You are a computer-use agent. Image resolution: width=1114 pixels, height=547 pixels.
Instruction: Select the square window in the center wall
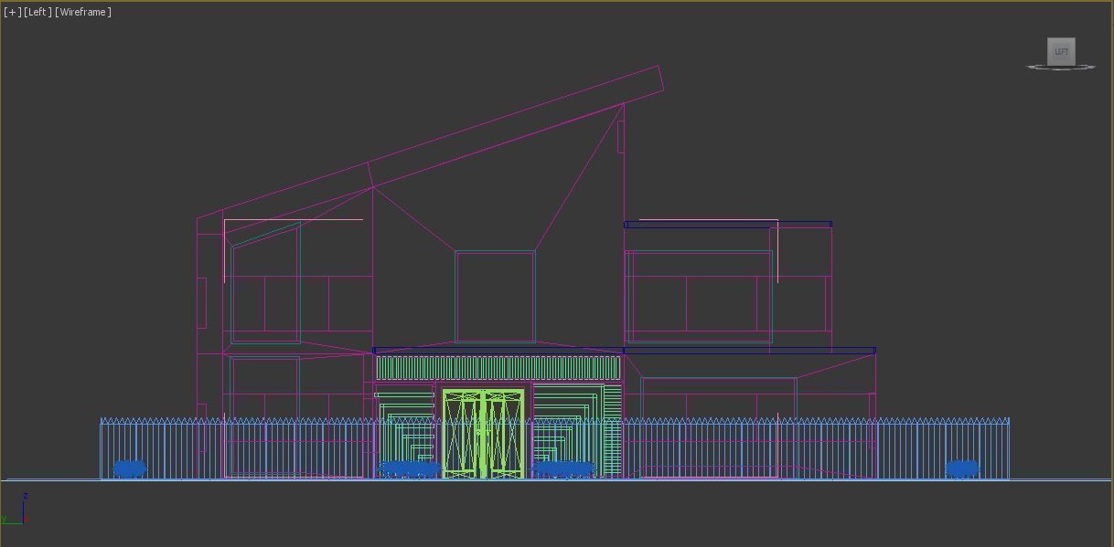coord(495,297)
